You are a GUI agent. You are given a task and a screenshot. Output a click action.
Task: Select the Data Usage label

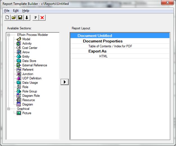(30, 83)
